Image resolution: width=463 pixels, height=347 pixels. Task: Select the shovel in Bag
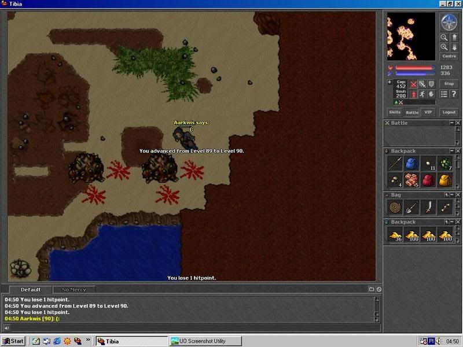tap(411, 208)
